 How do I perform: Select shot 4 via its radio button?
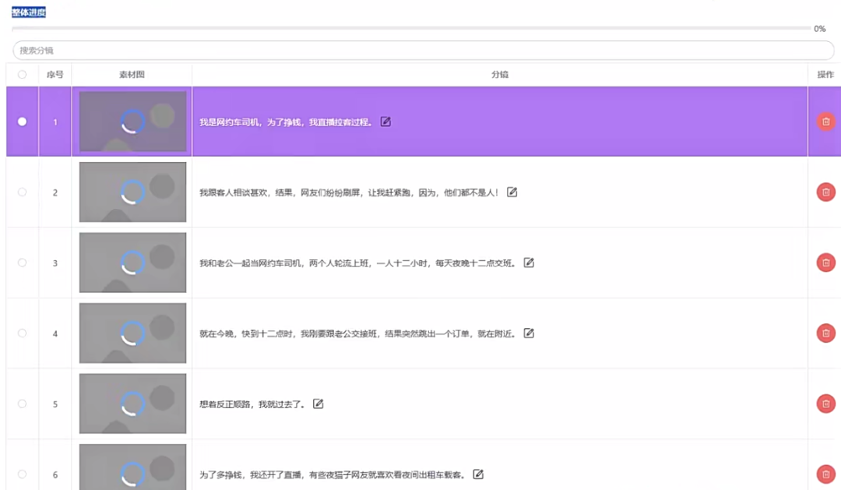click(23, 333)
